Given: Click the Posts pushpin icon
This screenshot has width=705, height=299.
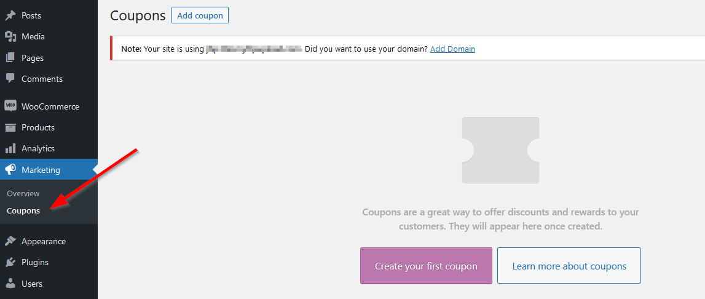Looking at the screenshot, I should [10, 15].
